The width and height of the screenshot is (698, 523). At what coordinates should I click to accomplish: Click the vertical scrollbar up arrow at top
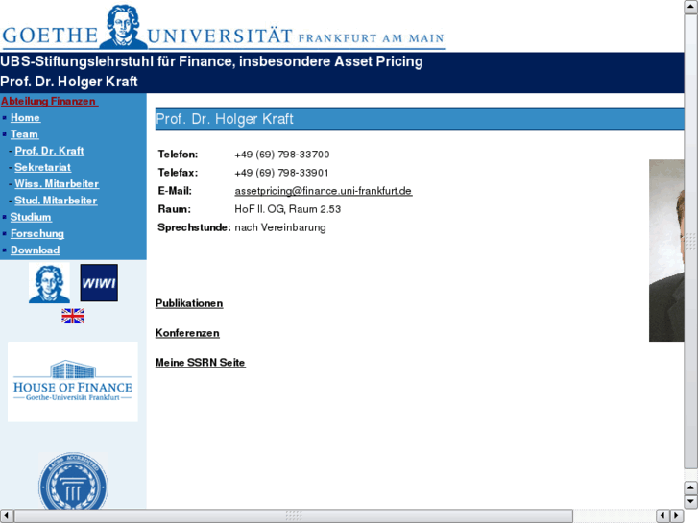(x=690, y=7)
